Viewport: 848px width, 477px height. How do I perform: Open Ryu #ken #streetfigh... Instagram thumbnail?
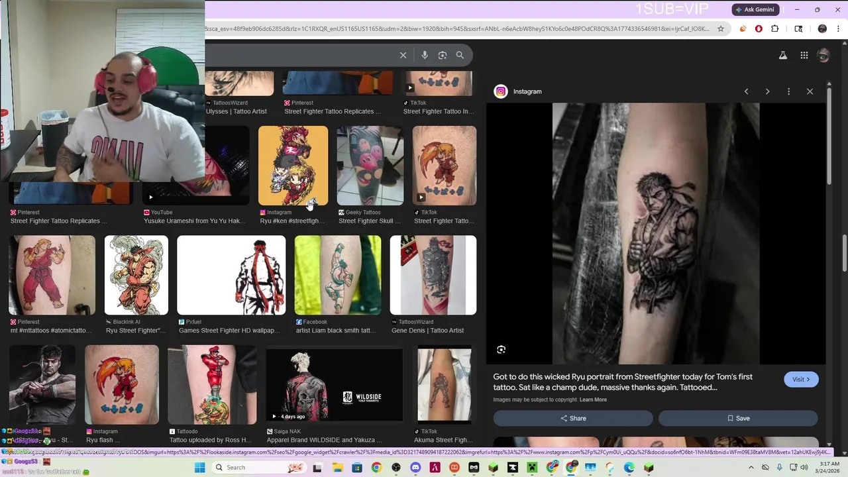coord(293,166)
